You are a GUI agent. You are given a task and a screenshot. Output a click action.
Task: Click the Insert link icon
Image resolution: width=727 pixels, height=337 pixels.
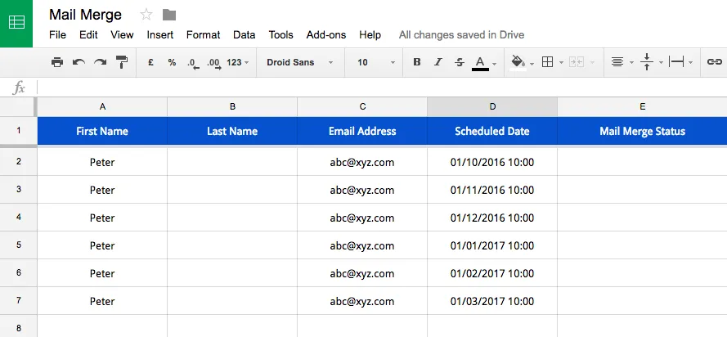(715, 62)
